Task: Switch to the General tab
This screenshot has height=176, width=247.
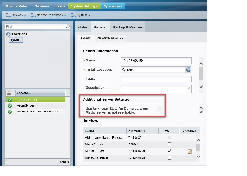Action: (100, 27)
